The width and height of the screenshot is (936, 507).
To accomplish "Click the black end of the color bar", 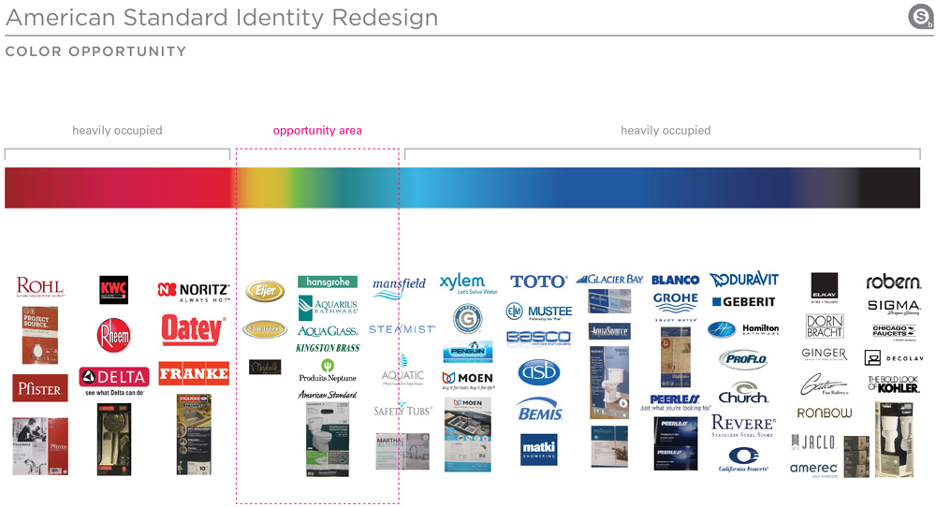I will tap(891, 188).
